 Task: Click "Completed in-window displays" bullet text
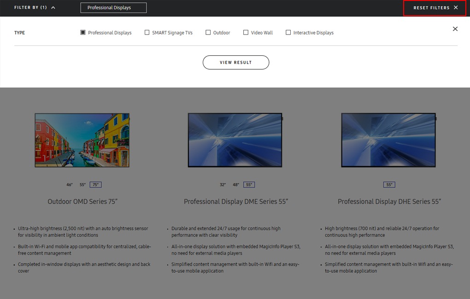[84, 268]
